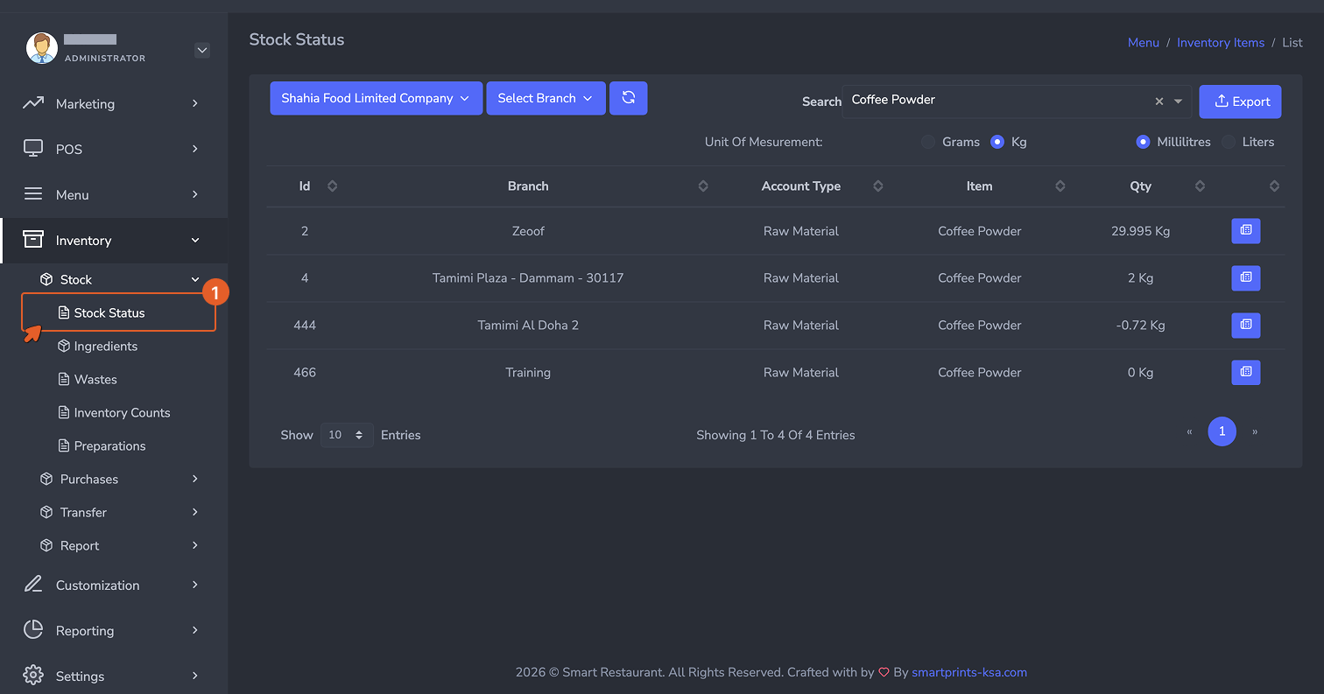1324x694 pixels.
Task: Select the Kg radio button
Action: pyautogui.click(x=997, y=142)
